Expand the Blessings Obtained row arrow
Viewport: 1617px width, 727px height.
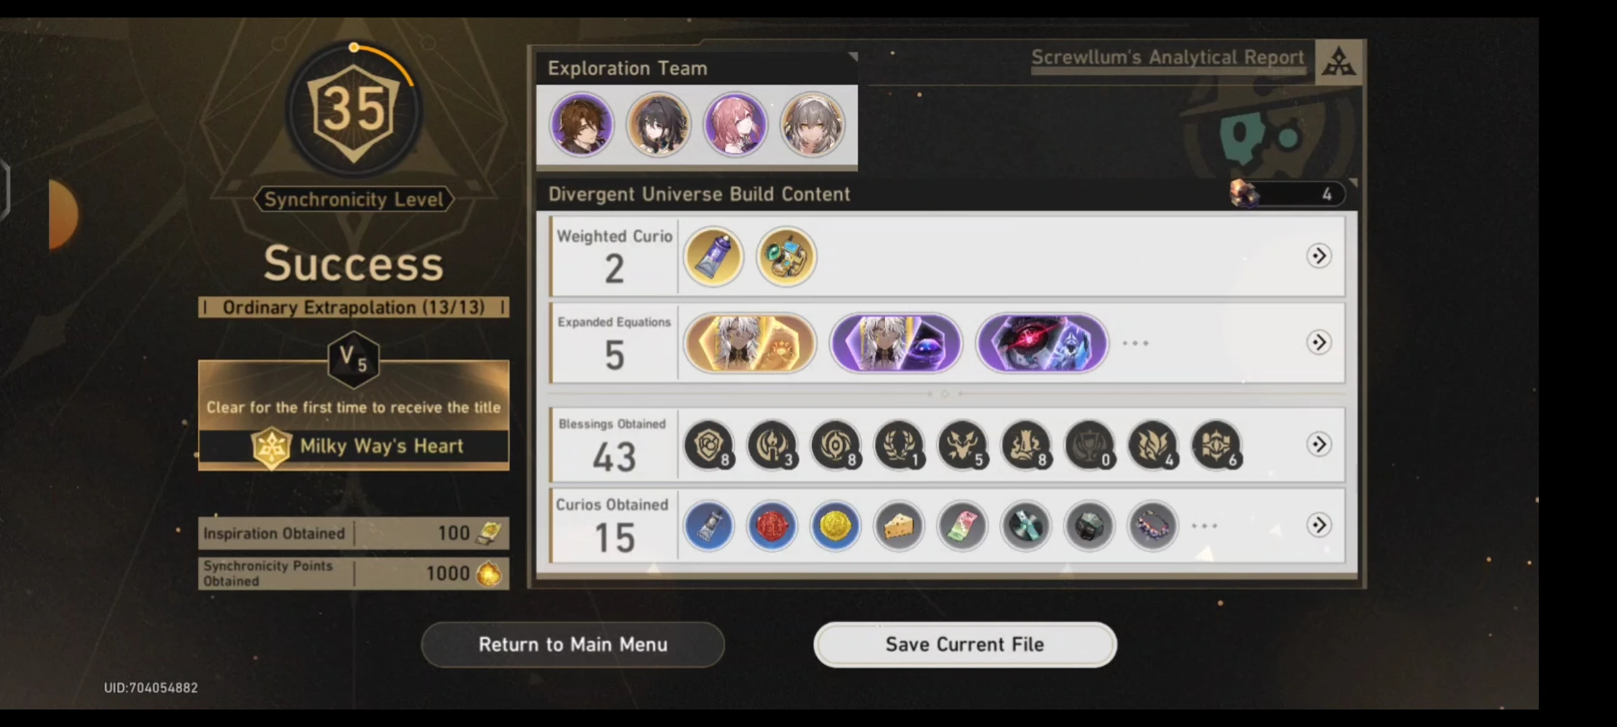point(1319,444)
